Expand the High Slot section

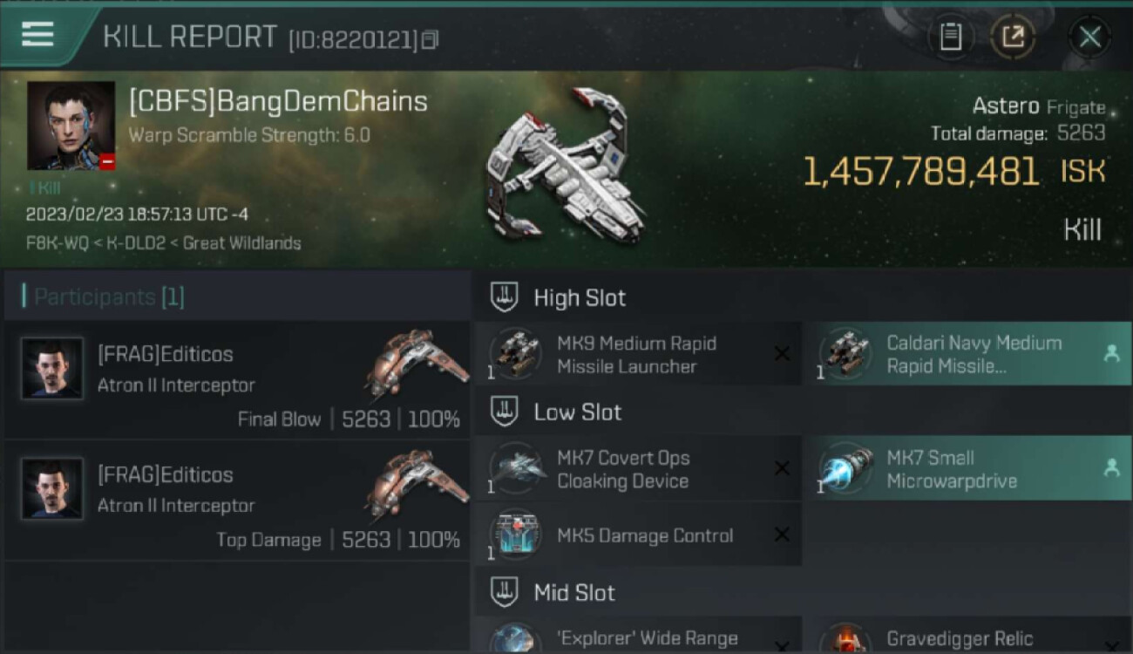[580, 297]
